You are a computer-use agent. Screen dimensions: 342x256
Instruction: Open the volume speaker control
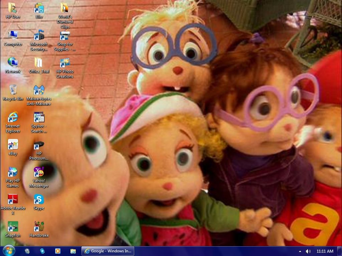pos(308,251)
